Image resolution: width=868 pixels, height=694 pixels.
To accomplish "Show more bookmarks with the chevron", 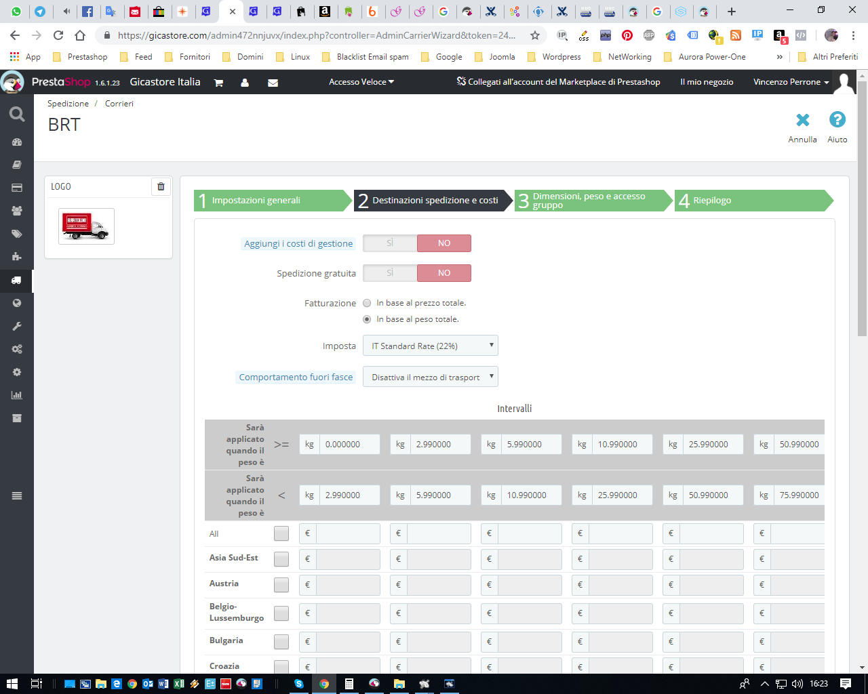I will [780, 57].
